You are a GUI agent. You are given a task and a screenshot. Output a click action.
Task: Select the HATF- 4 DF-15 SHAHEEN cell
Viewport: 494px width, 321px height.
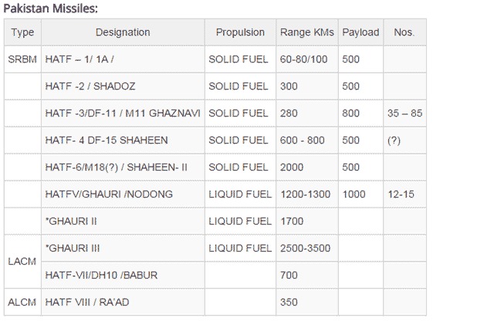(123, 140)
